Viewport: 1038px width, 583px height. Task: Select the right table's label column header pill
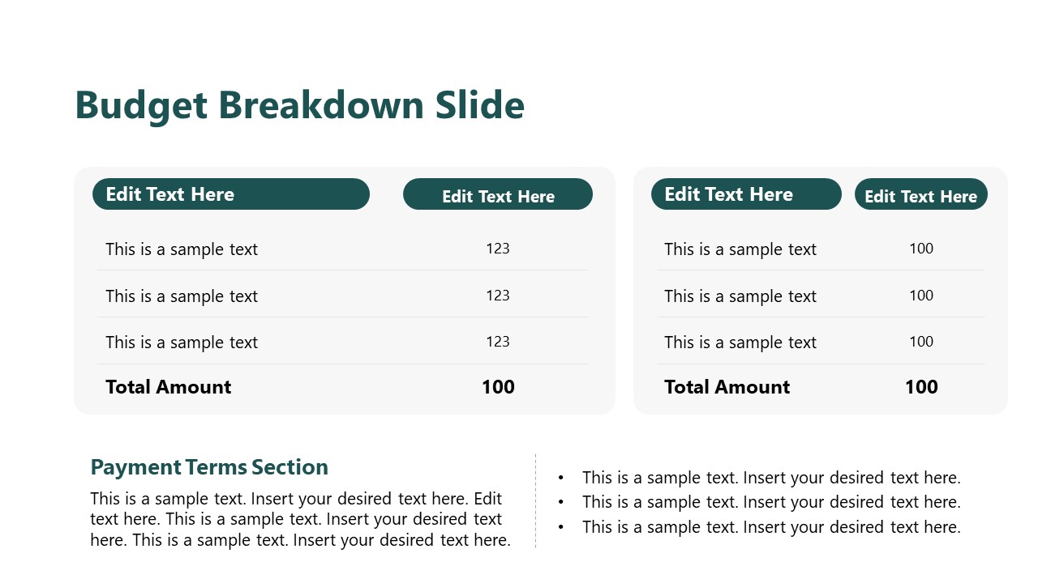click(x=746, y=194)
